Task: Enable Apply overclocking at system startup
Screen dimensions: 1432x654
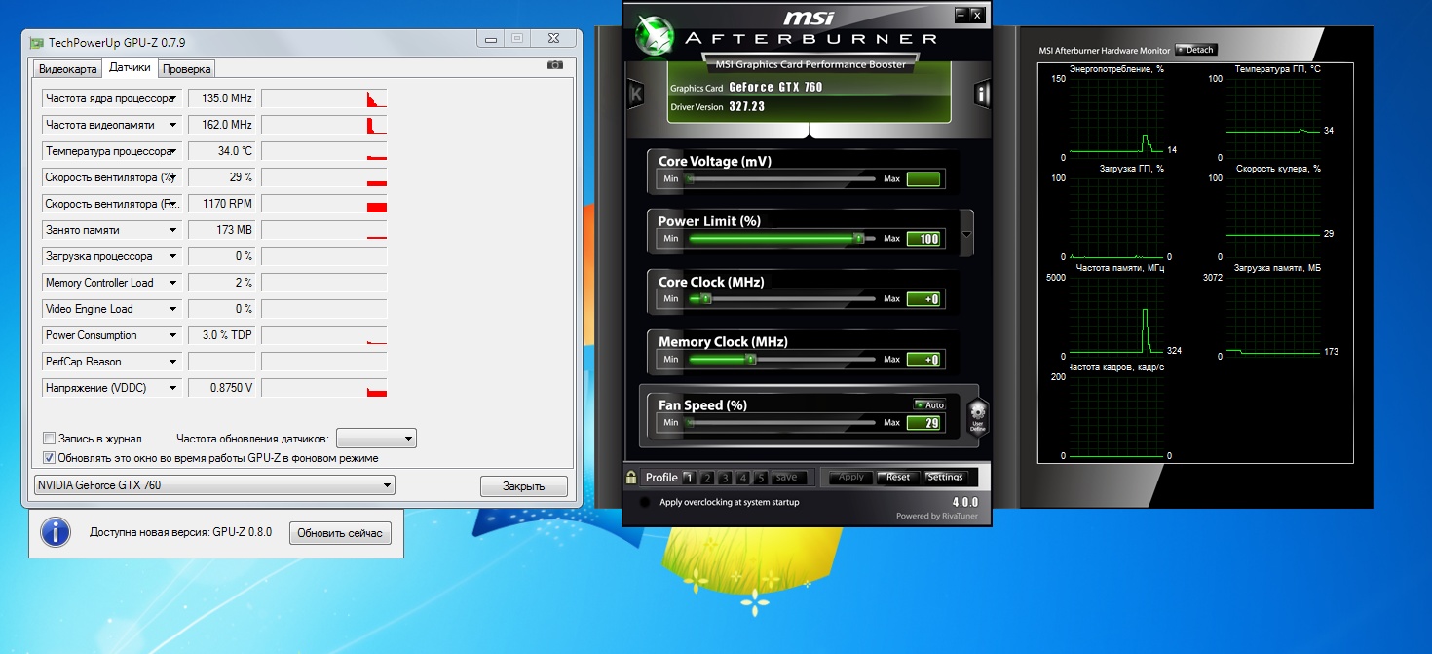Action: pos(644,502)
